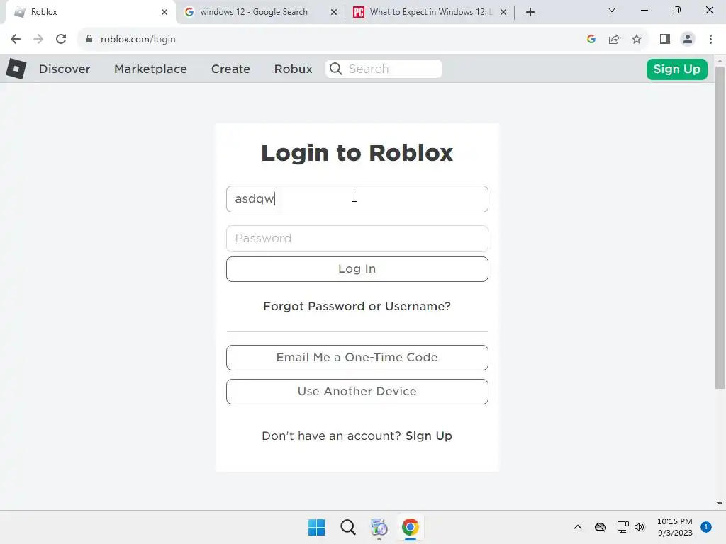Click the page vertical scrollbar thumb
The image size is (726, 544).
coord(720,227)
